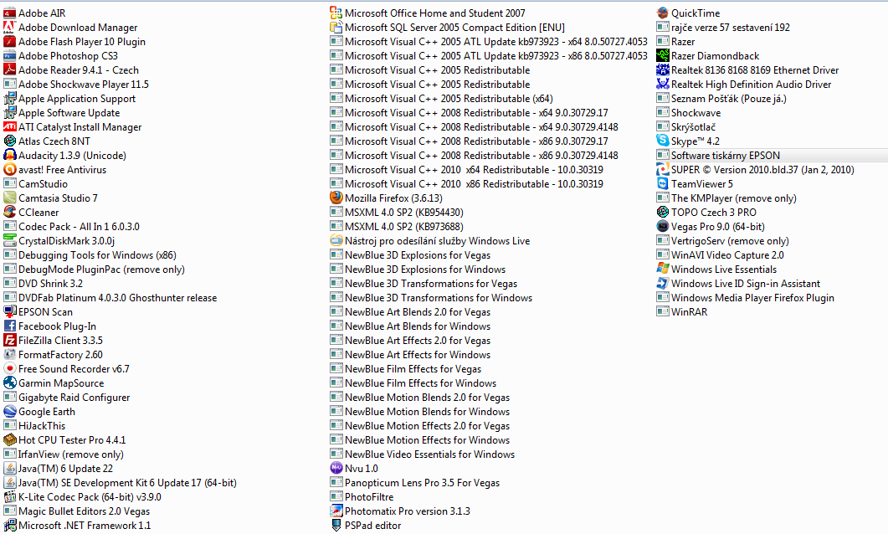This screenshot has width=888, height=534.
Task: Click the FileZilla Client 3.3.5 icon
Action: pos(10,340)
